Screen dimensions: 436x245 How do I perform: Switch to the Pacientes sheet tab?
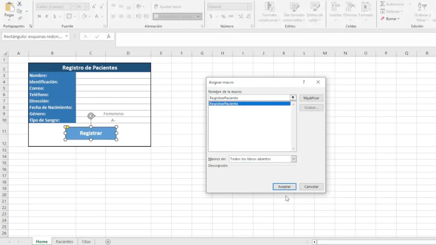pyautogui.click(x=65, y=242)
